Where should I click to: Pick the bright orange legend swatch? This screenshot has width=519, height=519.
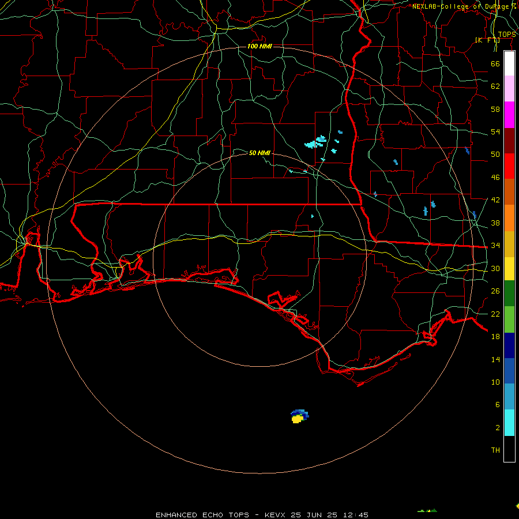(x=509, y=218)
